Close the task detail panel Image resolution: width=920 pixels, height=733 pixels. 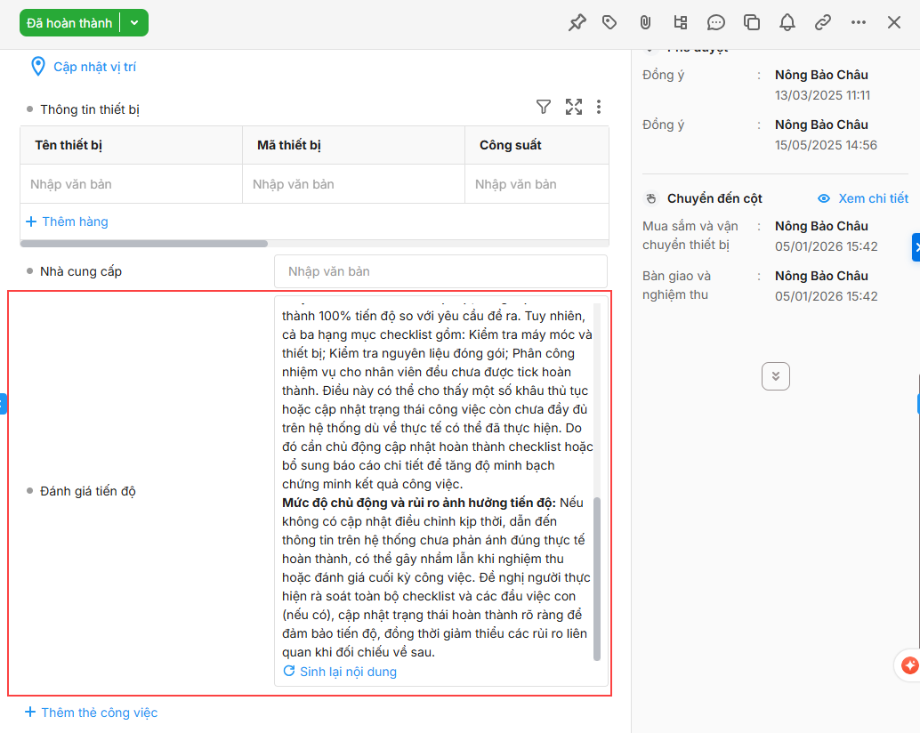[x=894, y=22]
